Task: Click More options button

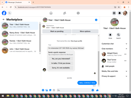Action: point(85,31)
